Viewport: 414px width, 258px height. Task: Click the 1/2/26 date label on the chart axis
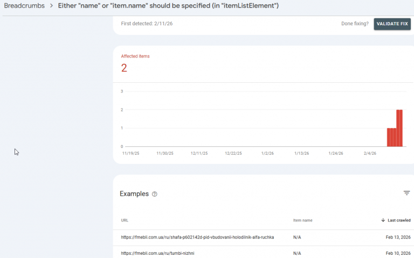tap(267, 153)
